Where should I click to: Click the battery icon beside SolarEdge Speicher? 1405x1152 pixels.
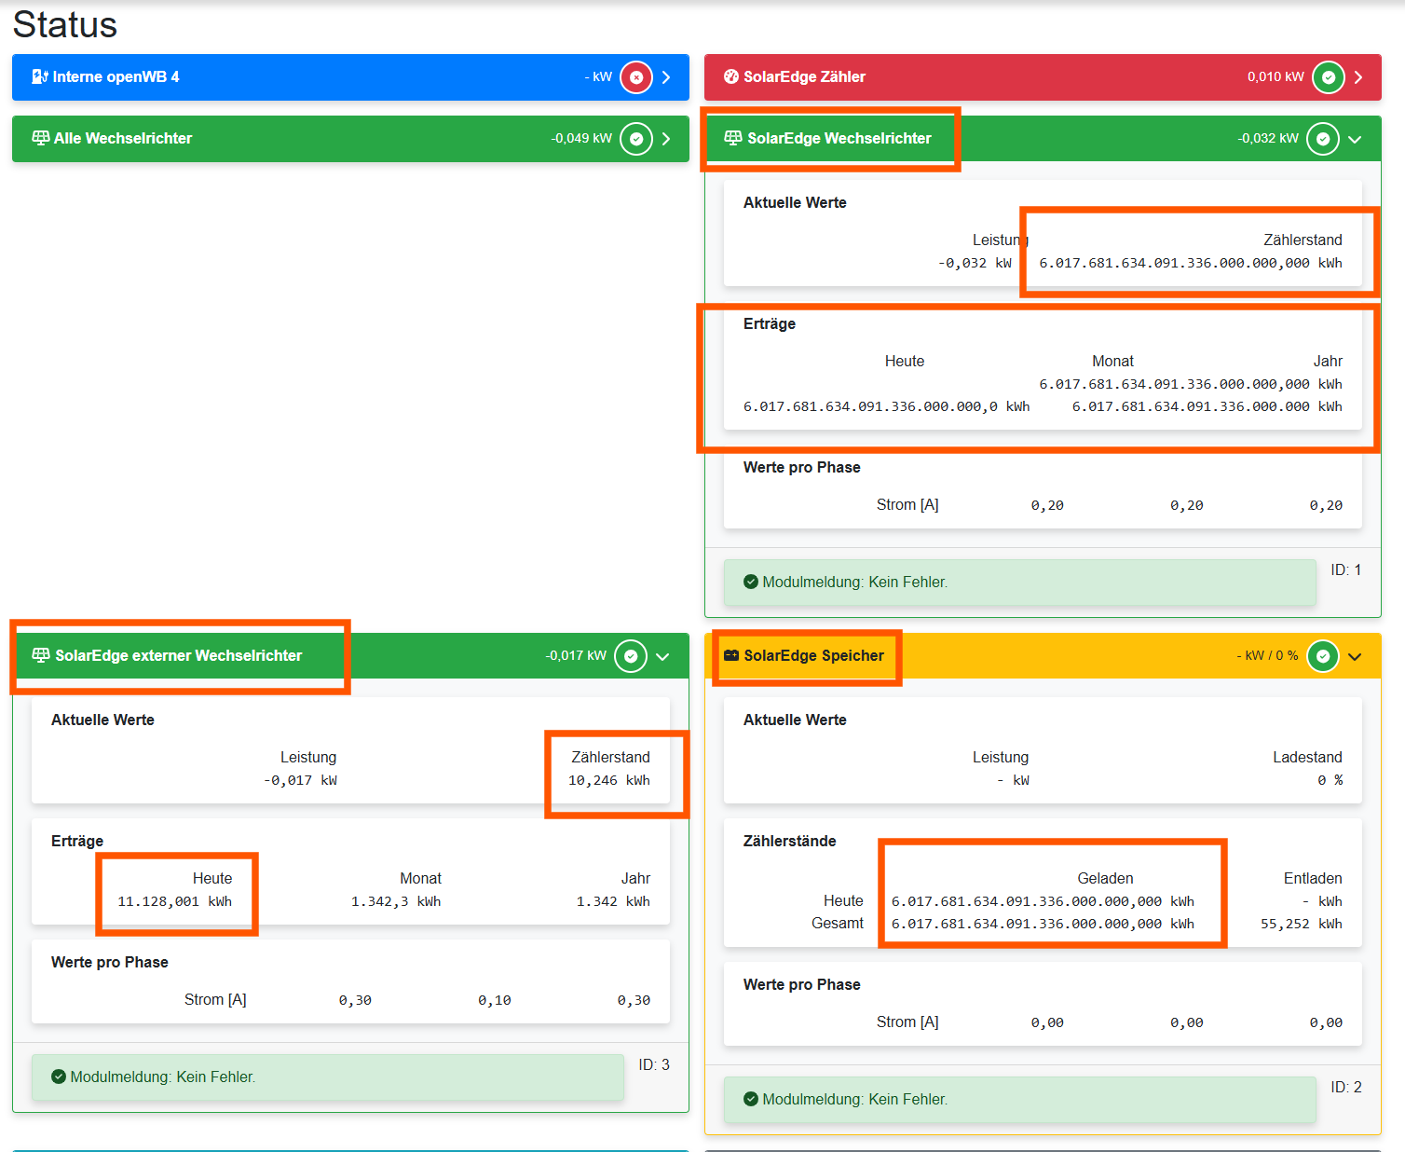[x=731, y=656]
